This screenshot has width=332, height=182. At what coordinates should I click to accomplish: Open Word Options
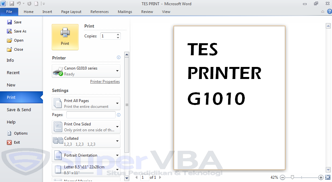click(17, 133)
